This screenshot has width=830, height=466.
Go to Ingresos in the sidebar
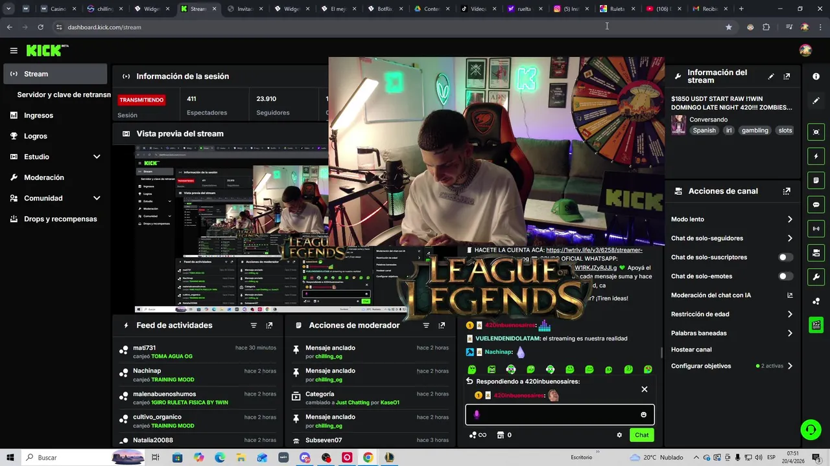[x=38, y=115]
